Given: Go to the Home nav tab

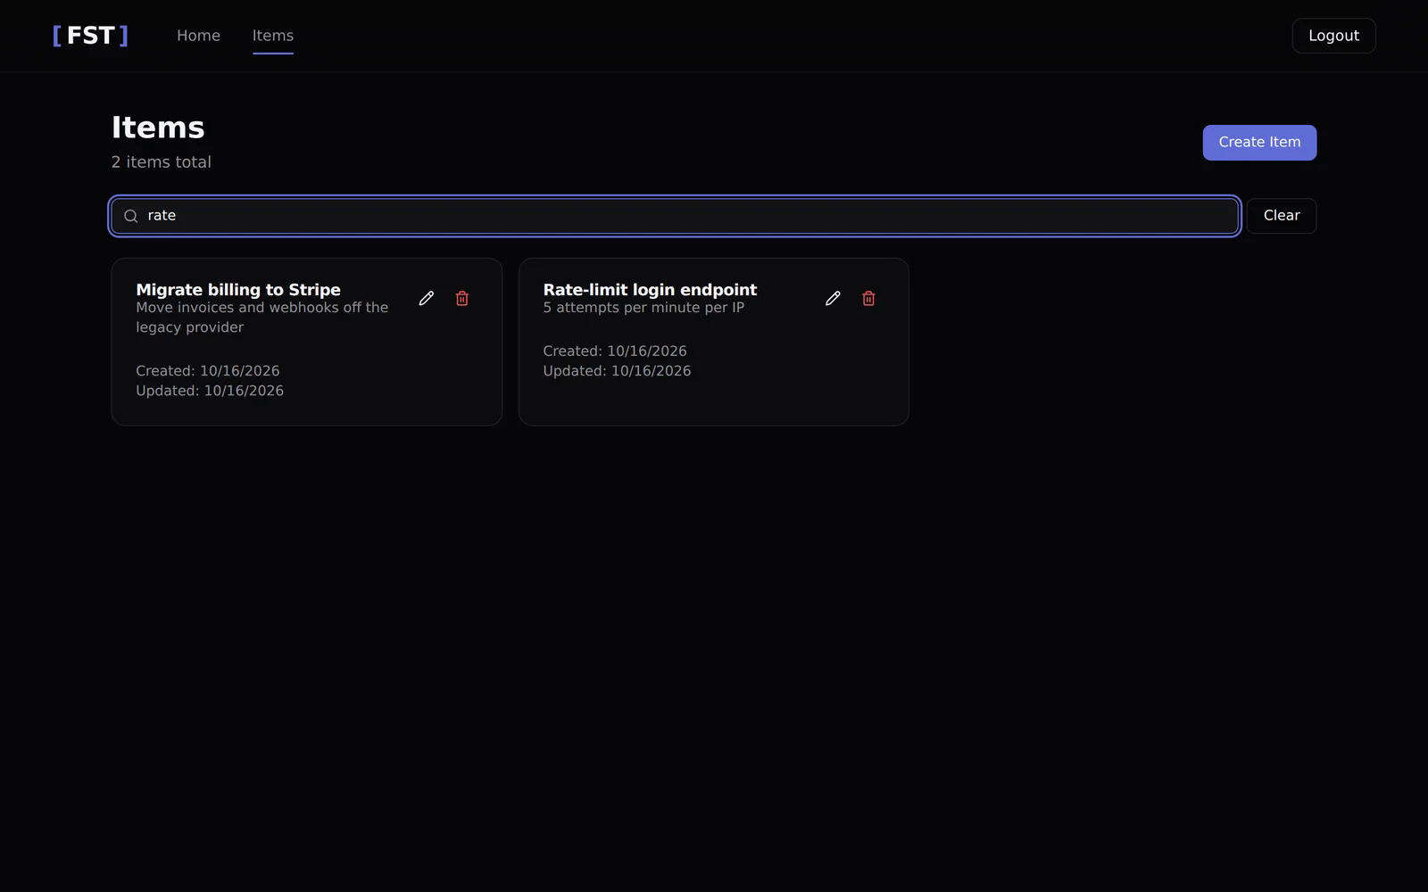Looking at the screenshot, I should (198, 36).
